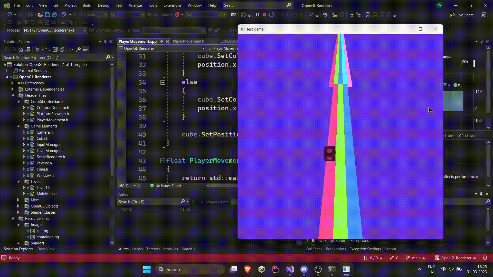Viewport: 493px width, 277px height.
Task: Click the main branch indicator in status bar
Action: coord(416,258)
